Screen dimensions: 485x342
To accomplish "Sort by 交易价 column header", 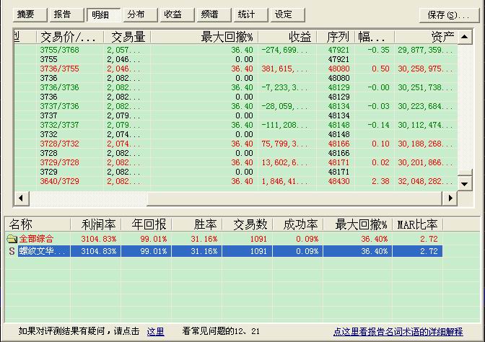I will (x=70, y=37).
